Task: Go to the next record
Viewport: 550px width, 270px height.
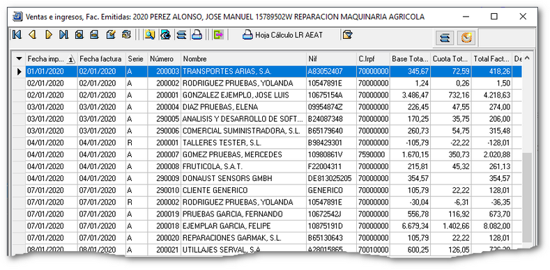Action: (x=48, y=35)
